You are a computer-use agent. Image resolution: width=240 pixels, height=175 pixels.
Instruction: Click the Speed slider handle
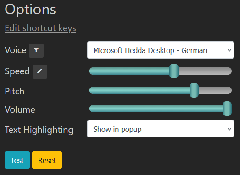coord(174,71)
